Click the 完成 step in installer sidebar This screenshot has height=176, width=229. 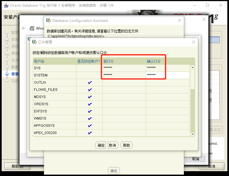(x=15, y=81)
